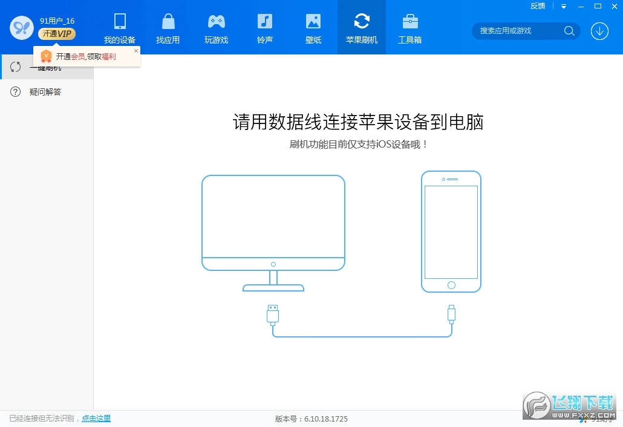The image size is (623, 427).
Task: Open the 反馈 feedback option
Action: (538, 6)
